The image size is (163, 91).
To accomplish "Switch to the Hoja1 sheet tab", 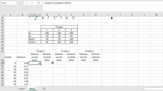I will click(x=22, y=89).
